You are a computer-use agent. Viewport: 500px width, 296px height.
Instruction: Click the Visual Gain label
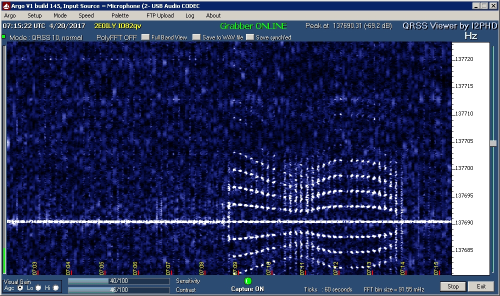click(x=17, y=282)
